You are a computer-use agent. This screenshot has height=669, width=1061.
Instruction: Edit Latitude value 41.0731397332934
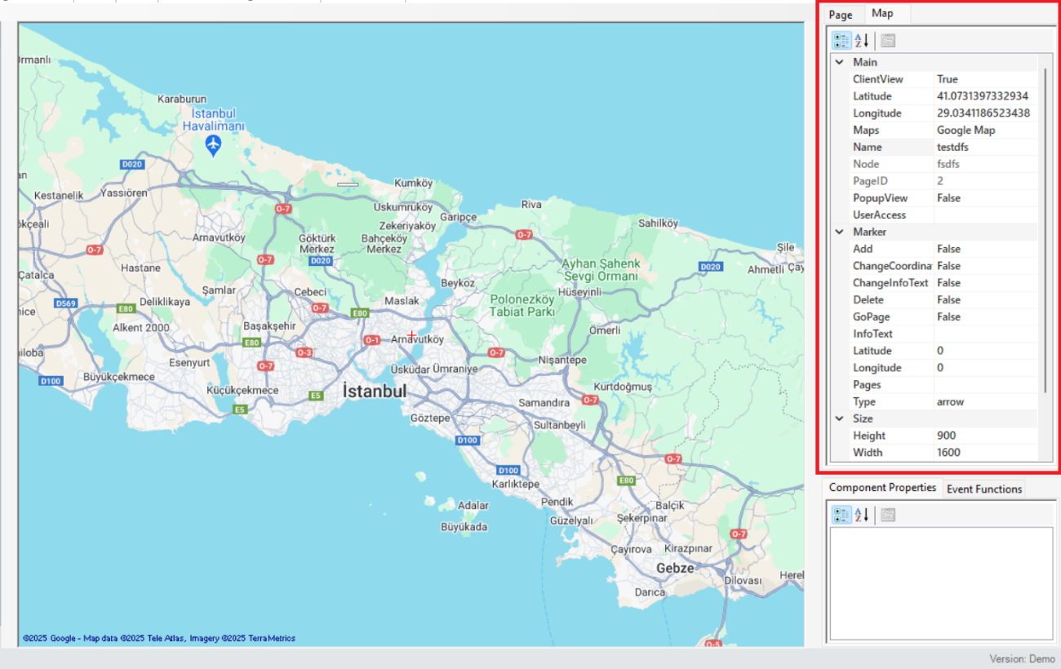pyautogui.click(x=986, y=96)
